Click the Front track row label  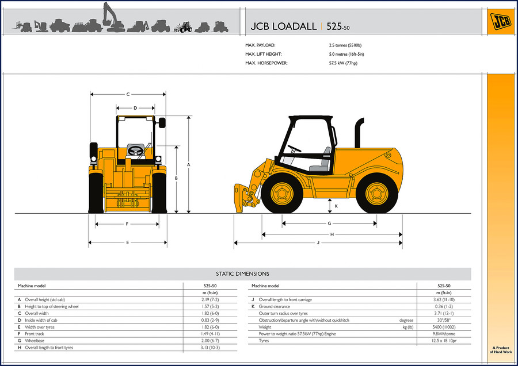(35, 334)
